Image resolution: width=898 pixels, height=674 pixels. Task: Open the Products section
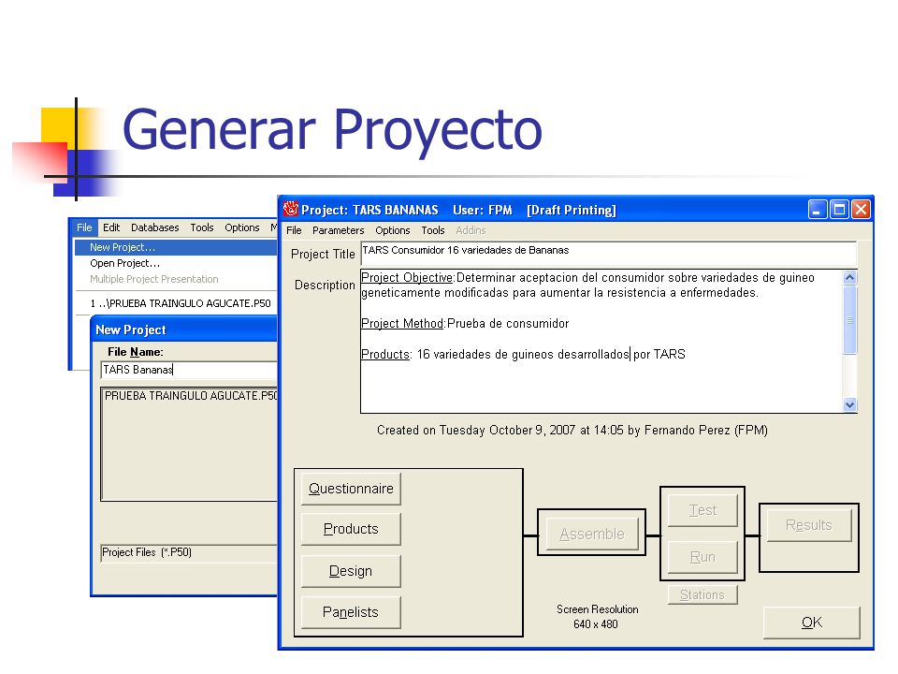[x=351, y=529]
